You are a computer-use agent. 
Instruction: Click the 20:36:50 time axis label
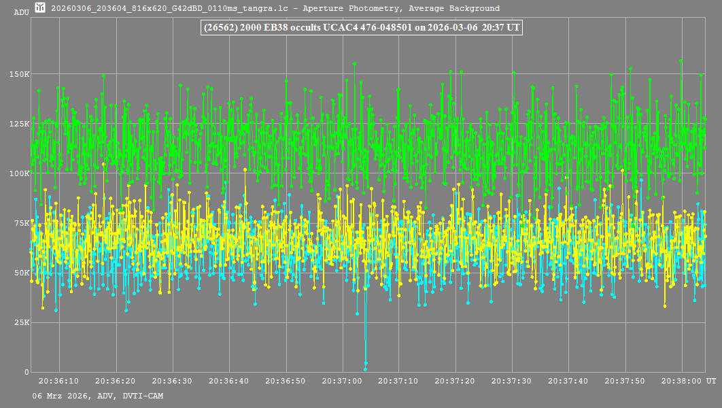285,381
